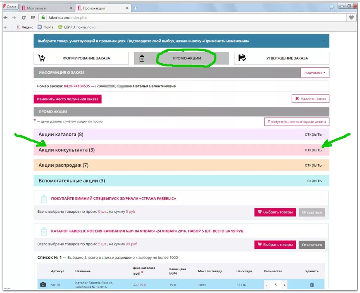
Task: Click the cart icon in Формирование заказа
Action: (42, 58)
